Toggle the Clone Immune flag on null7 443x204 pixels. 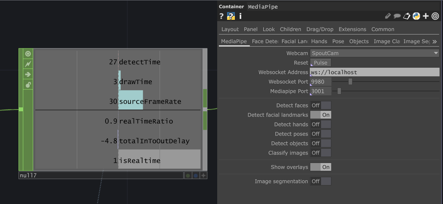pyautogui.click(x=28, y=64)
